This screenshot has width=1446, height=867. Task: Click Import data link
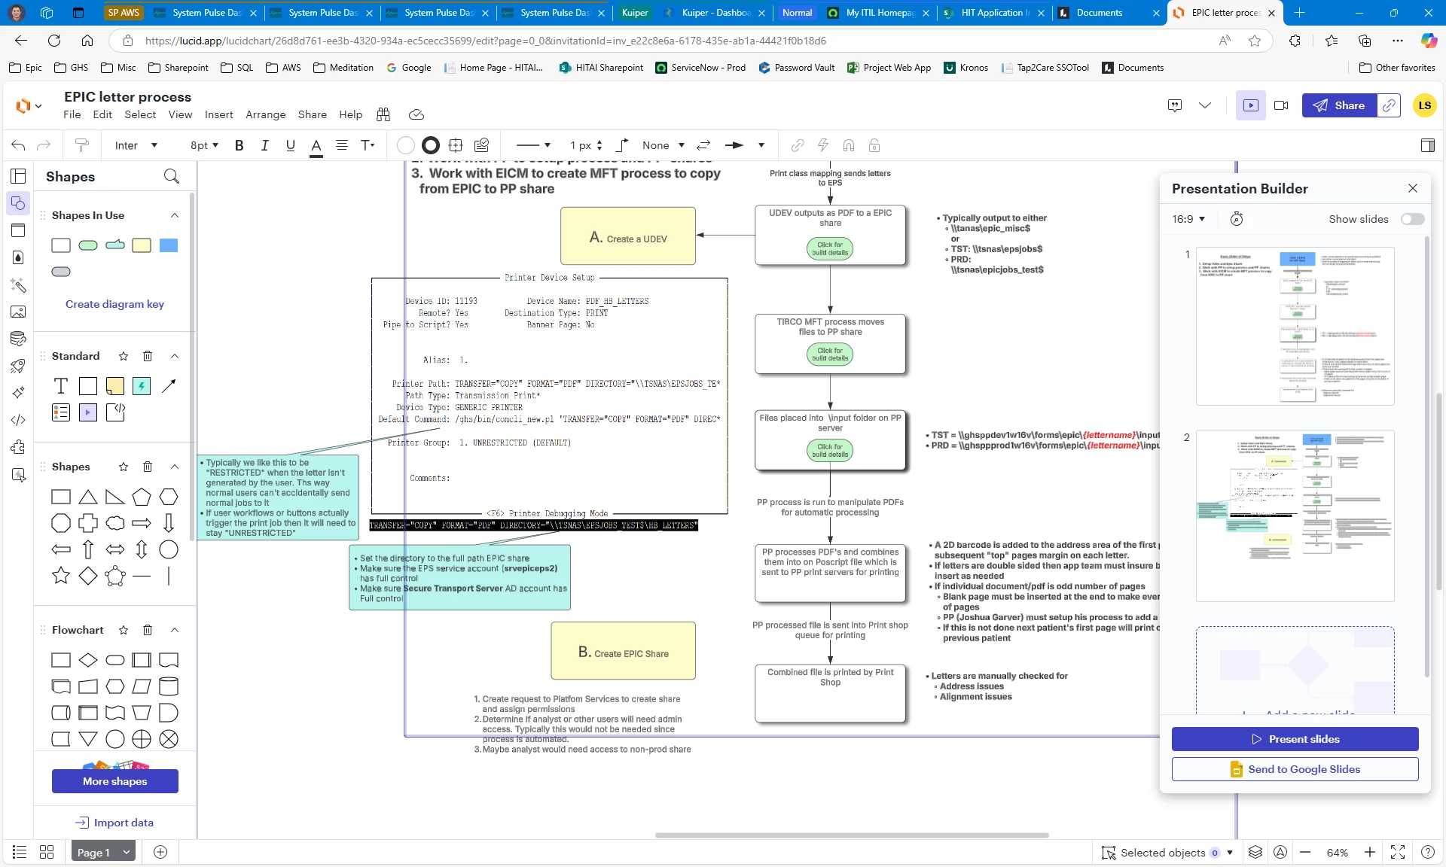(115, 823)
